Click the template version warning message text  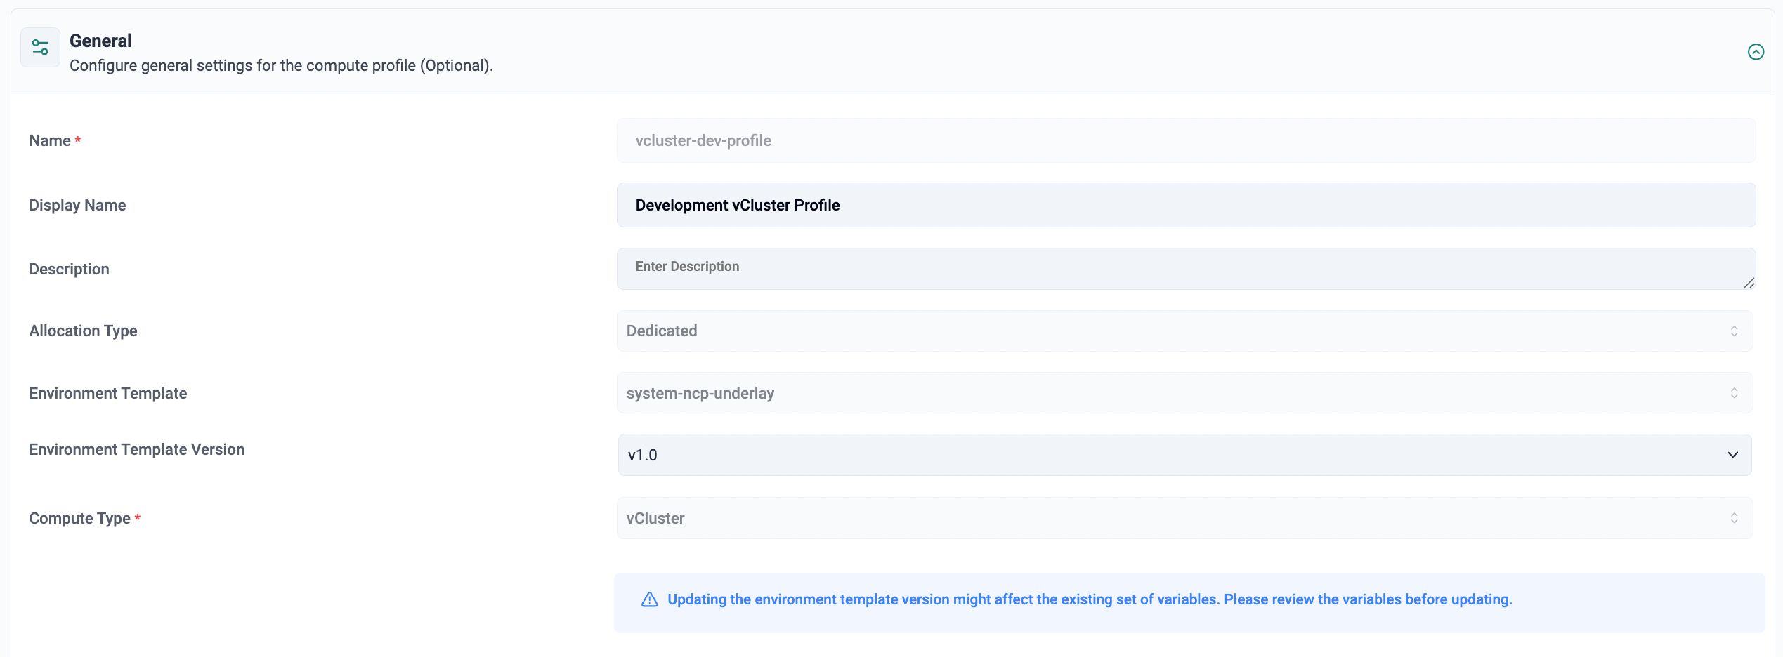tap(1089, 599)
